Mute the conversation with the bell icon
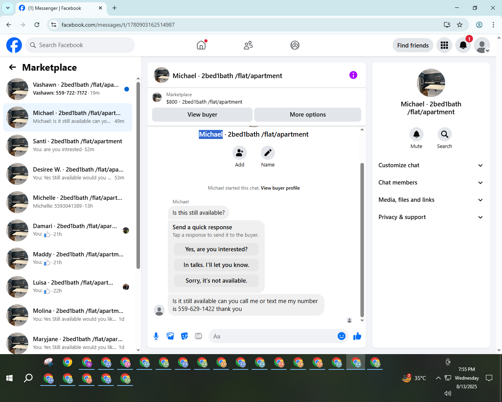Viewport: 502px width, 402px height. click(417, 134)
